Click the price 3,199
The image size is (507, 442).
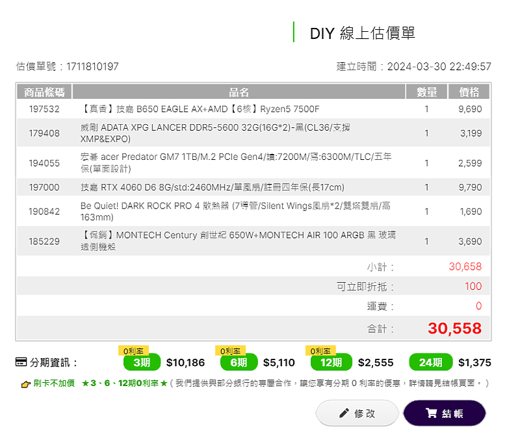point(471,133)
